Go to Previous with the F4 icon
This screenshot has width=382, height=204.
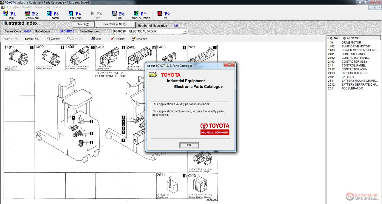pos(71,15)
